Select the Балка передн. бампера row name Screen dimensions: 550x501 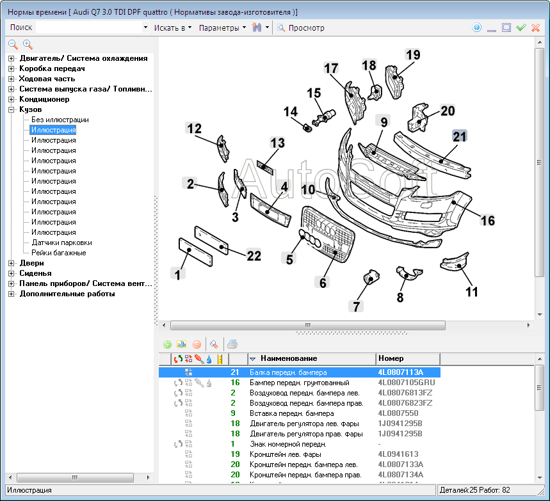coord(288,372)
